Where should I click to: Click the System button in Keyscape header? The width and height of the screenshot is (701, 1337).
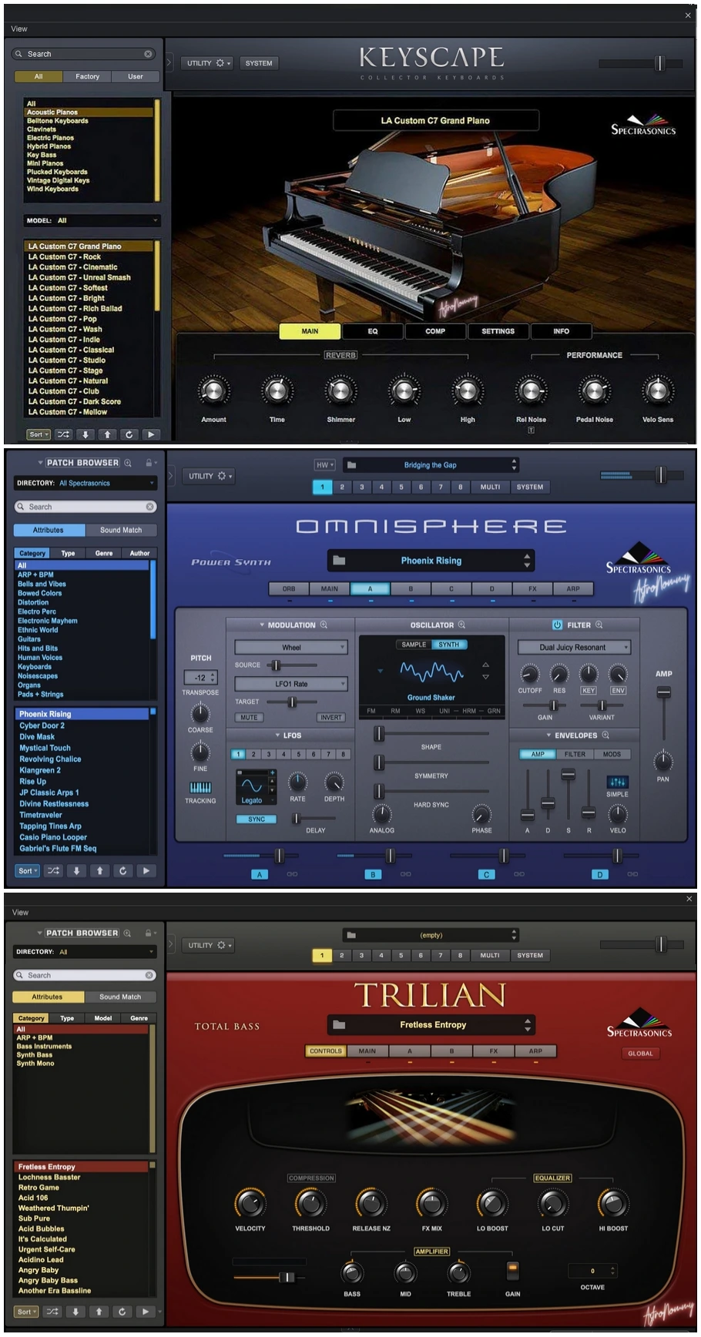(259, 63)
